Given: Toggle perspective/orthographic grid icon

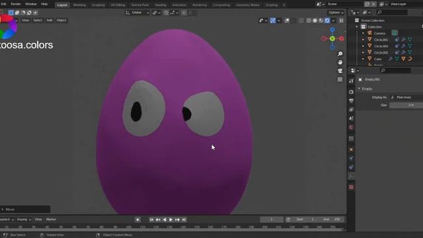Looking at the screenshot, I should pos(340,79).
